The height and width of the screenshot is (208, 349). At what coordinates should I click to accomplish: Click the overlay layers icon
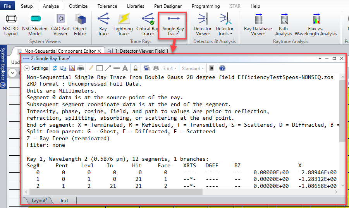tap(156, 68)
